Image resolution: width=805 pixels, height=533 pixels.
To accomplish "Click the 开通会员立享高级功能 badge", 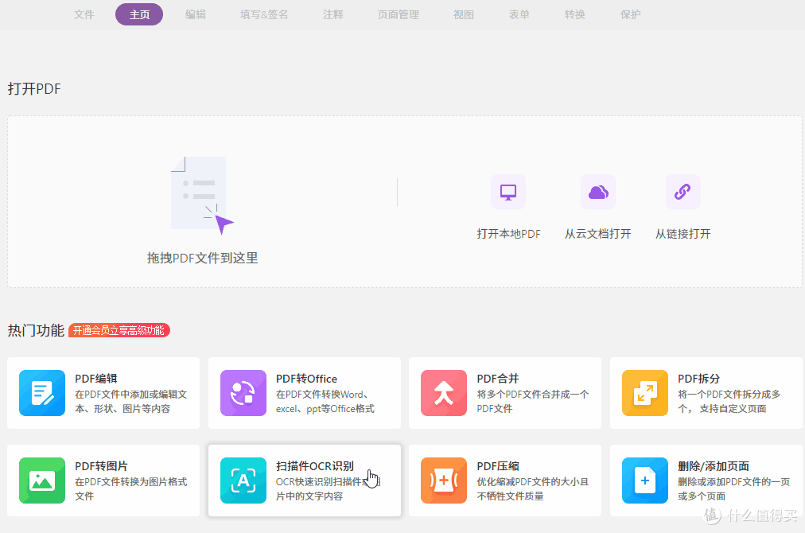I will pos(119,330).
